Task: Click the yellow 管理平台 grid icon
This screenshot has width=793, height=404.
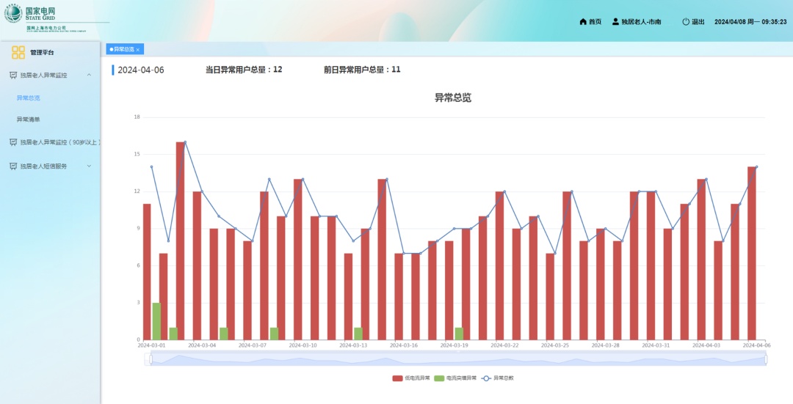Action: (x=18, y=52)
